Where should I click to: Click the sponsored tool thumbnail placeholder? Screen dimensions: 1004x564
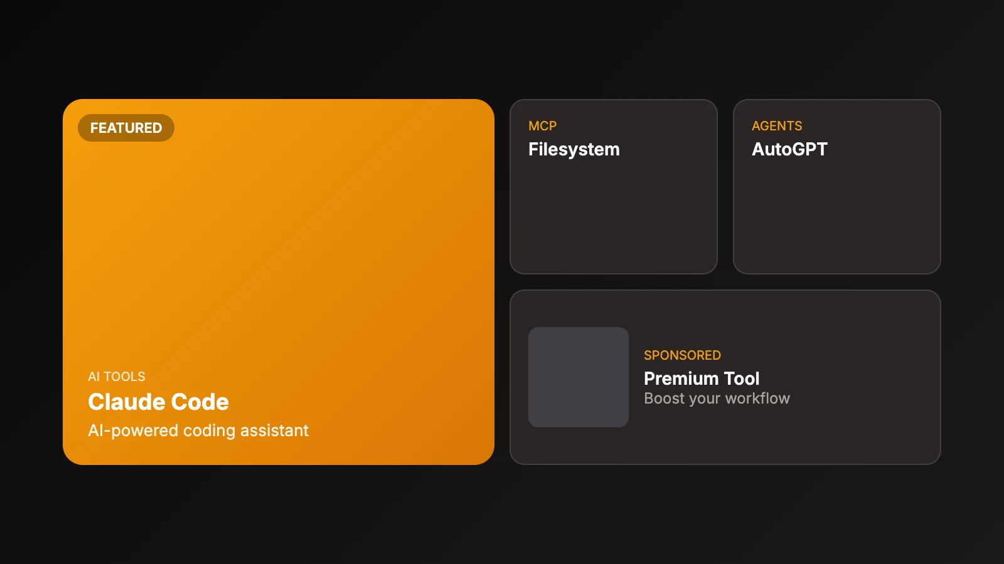click(578, 377)
